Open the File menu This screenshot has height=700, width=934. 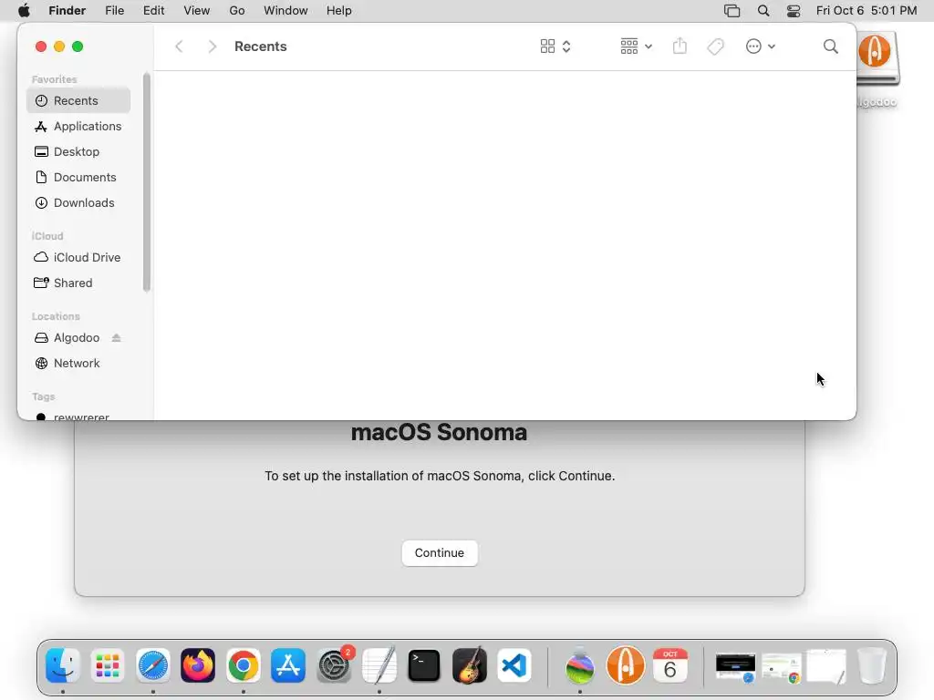point(114,11)
